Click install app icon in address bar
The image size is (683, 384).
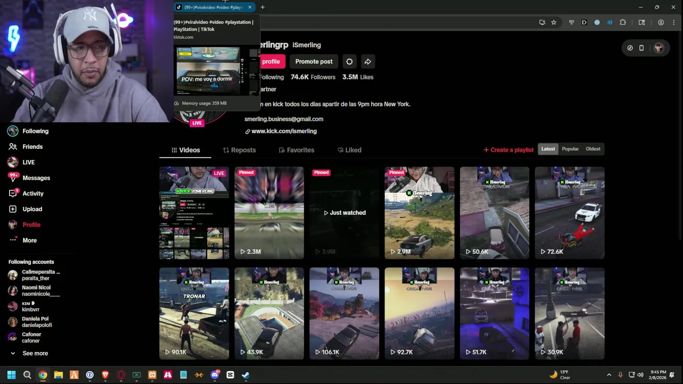click(542, 22)
